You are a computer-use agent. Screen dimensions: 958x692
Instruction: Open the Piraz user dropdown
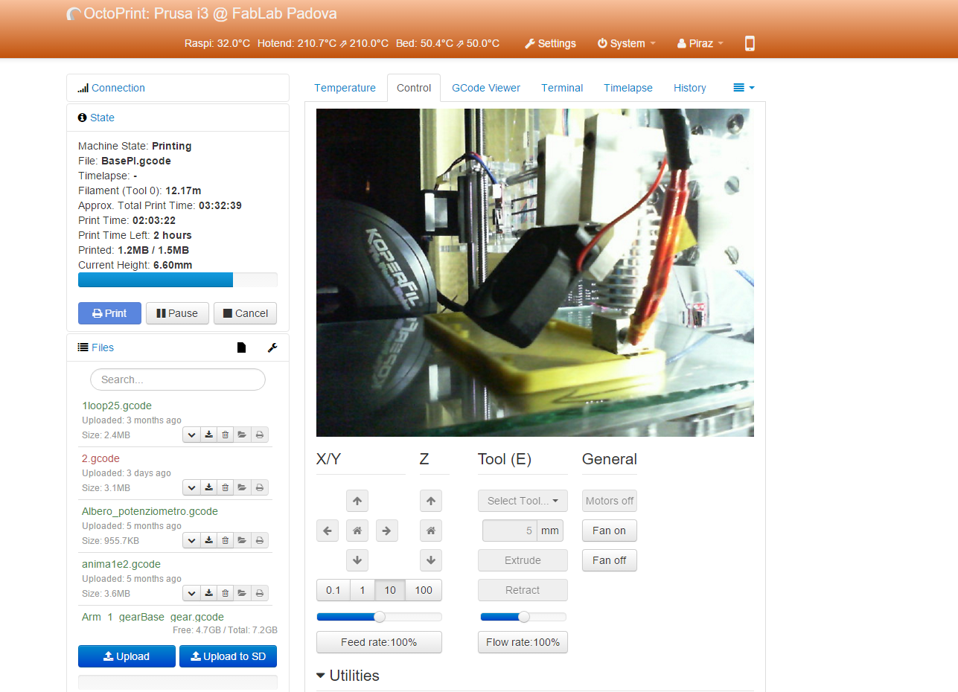700,43
